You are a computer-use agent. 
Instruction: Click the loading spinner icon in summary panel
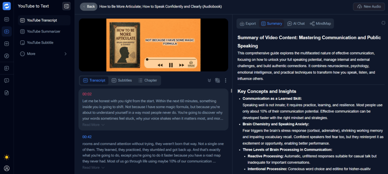coord(383,23)
